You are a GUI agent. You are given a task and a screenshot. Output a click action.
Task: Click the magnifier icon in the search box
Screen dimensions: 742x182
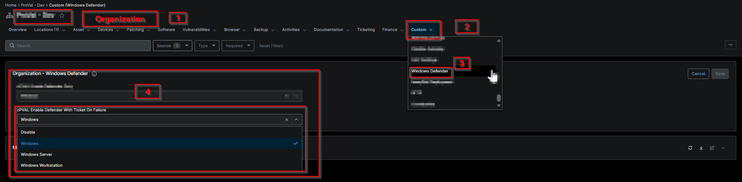click(12, 45)
